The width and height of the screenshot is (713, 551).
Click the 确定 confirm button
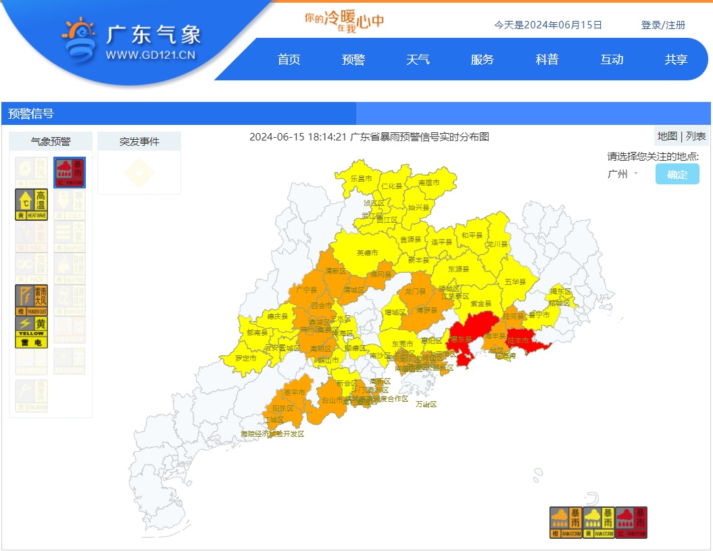click(677, 174)
